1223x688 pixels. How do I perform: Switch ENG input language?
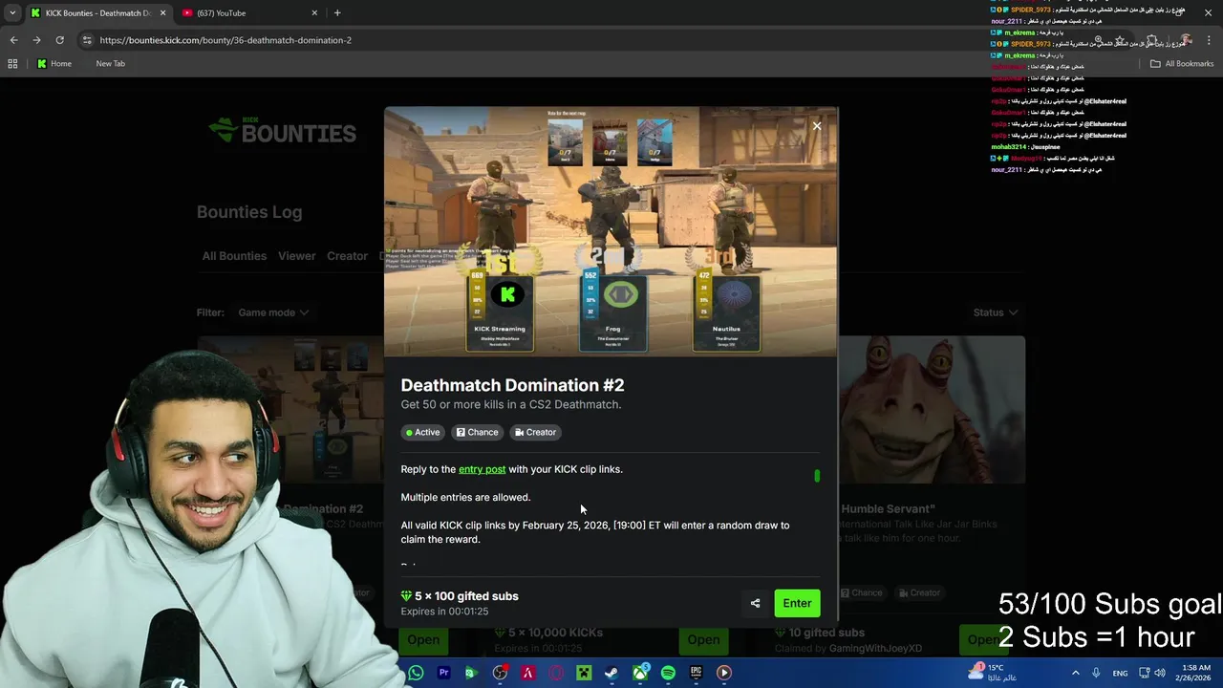1120,673
